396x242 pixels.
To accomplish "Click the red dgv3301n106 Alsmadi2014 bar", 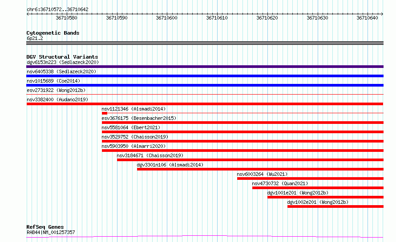I will tap(260, 169).
